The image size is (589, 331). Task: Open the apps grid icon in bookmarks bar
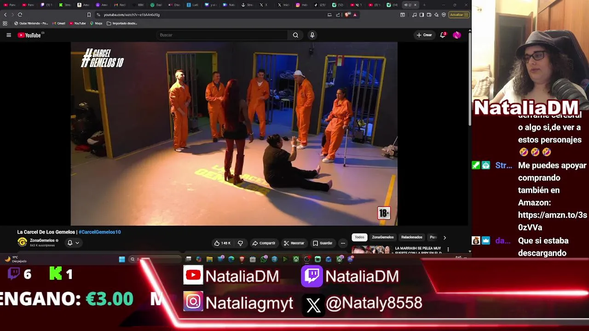[x=5, y=23]
